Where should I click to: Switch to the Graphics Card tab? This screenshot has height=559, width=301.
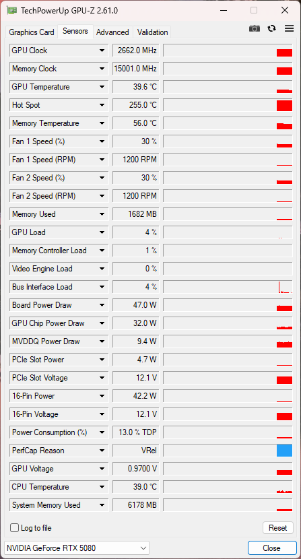[32, 32]
